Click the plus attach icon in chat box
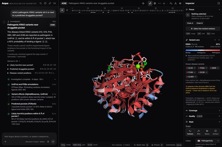 pos(6,142)
